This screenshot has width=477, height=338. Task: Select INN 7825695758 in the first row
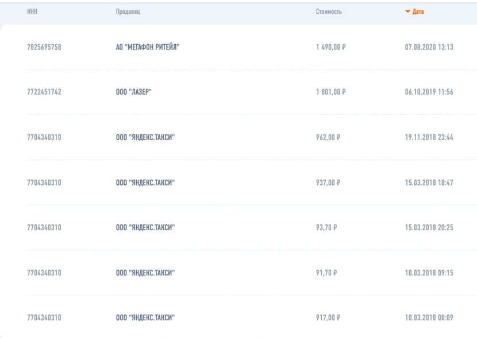click(x=44, y=47)
